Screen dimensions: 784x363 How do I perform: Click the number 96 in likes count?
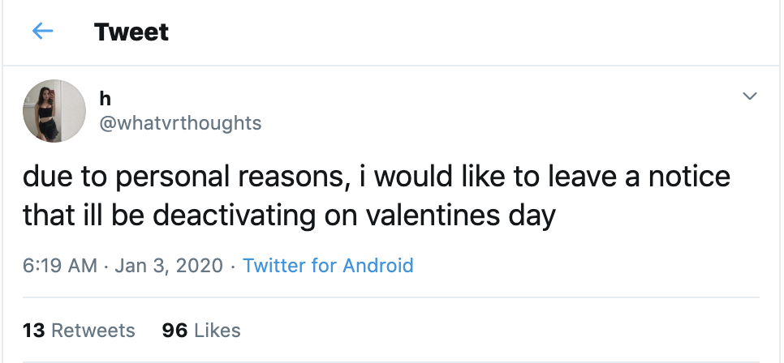point(175,330)
